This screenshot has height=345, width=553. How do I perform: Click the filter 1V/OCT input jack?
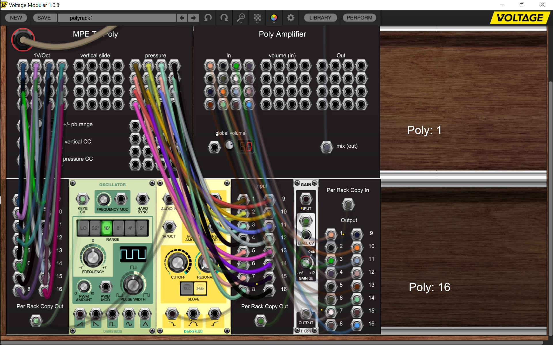(169, 227)
